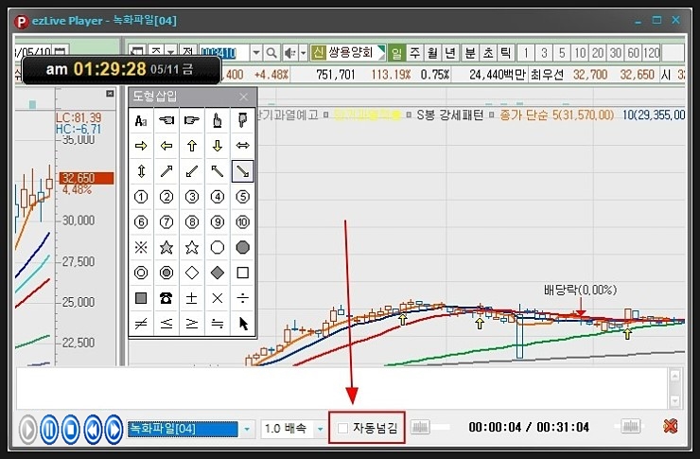Image resolution: width=700 pixels, height=459 pixels.
Task: Select the text 'Aa' shape tool
Action: (x=141, y=120)
